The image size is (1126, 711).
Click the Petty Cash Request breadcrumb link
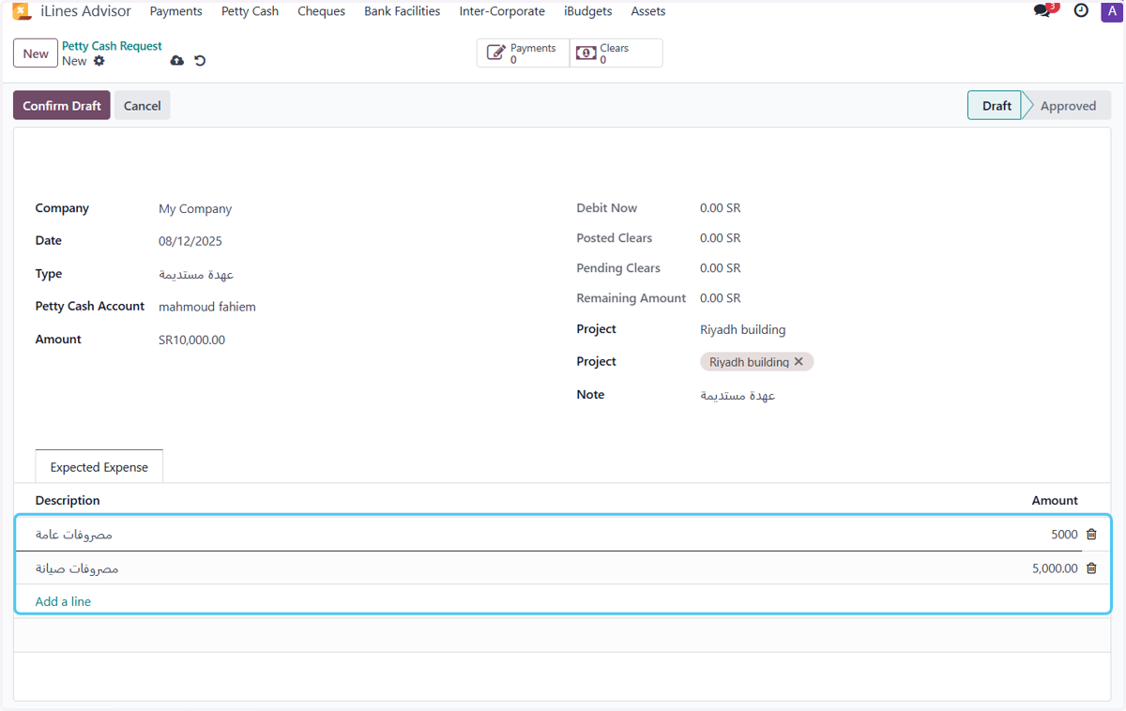pyautogui.click(x=112, y=46)
